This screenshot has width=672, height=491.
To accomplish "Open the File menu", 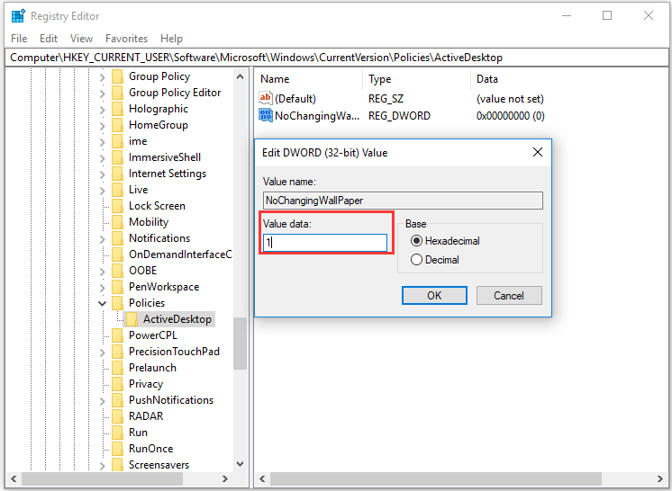I will tap(19, 39).
